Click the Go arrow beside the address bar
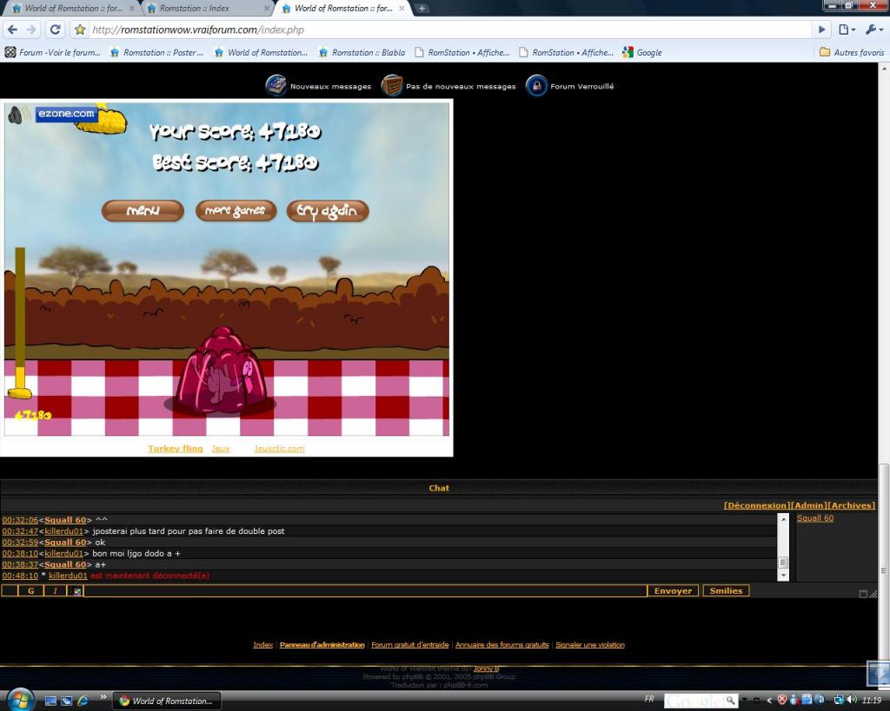Viewport: 890px width, 711px height. pyautogui.click(x=821, y=30)
